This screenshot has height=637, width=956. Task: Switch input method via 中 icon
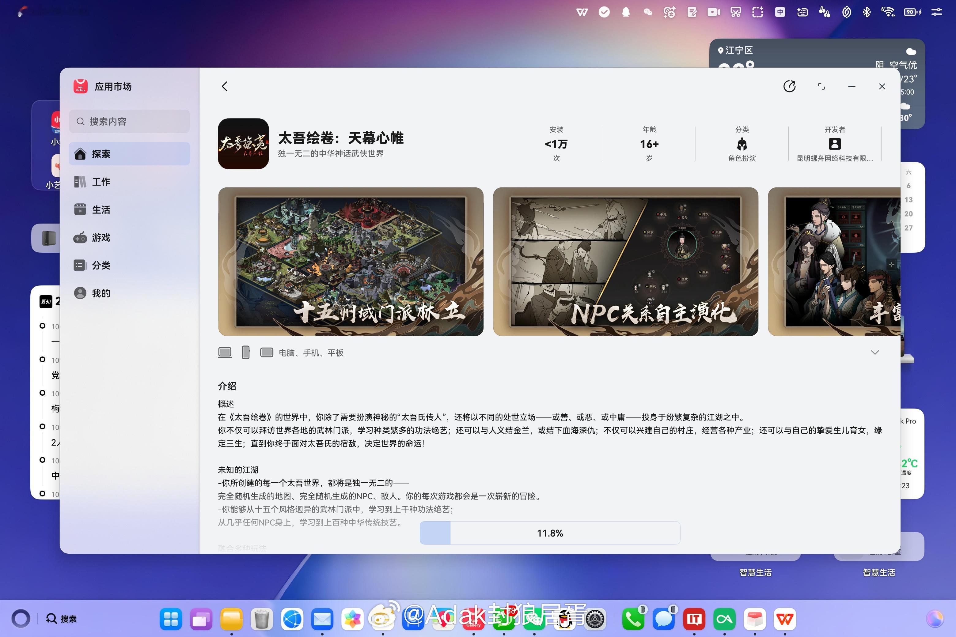[x=780, y=12]
